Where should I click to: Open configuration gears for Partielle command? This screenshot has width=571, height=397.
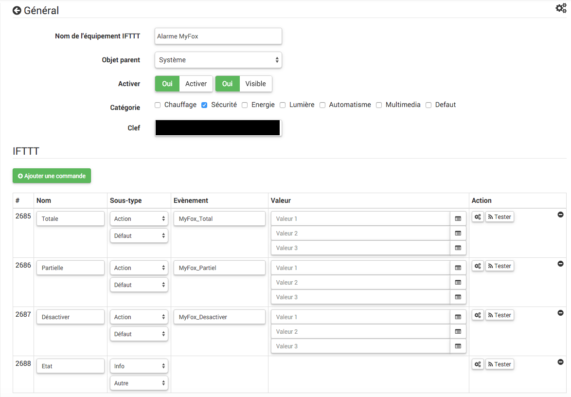[478, 266]
